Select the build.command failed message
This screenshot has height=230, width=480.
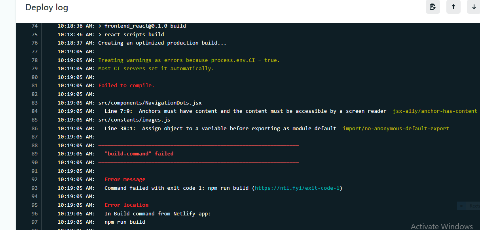139,153
